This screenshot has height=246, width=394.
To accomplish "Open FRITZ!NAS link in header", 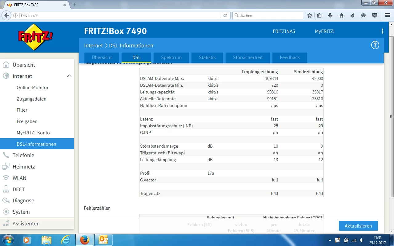I will (x=284, y=31).
